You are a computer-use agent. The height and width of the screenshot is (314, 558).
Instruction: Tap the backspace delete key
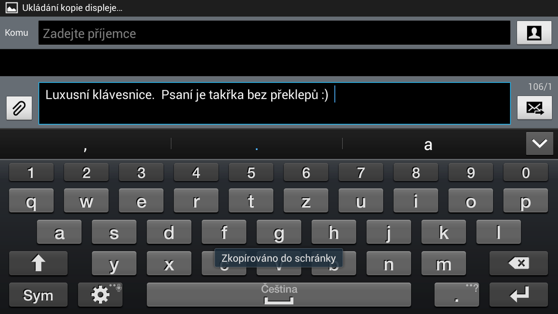point(518,263)
